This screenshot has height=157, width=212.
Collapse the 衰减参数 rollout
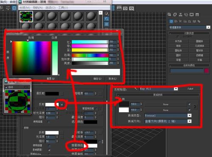[158, 95]
